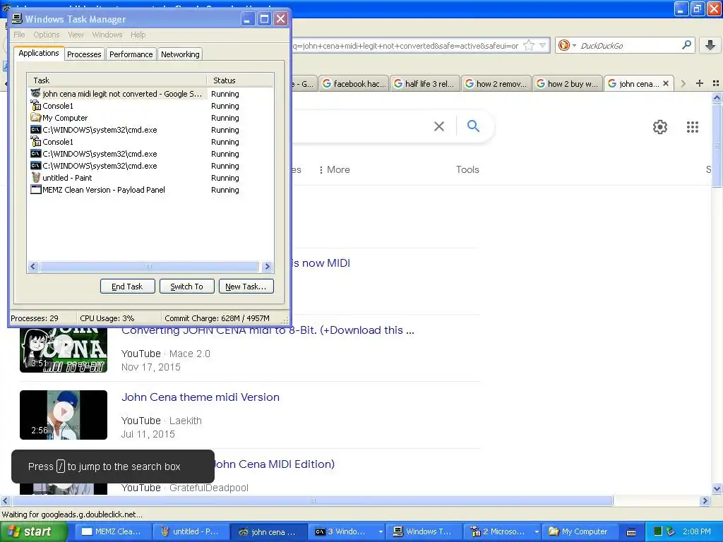The width and height of the screenshot is (723, 542).
Task: Open the list all tabs button
Action: click(716, 83)
